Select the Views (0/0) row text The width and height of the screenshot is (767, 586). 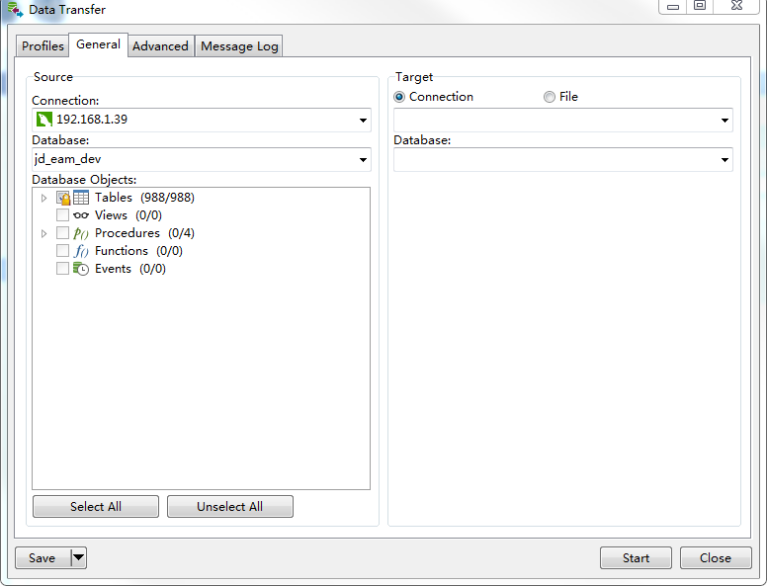click(128, 215)
